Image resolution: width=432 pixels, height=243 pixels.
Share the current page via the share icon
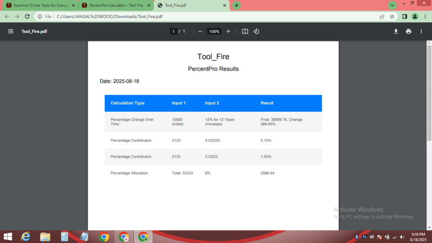(x=382, y=16)
